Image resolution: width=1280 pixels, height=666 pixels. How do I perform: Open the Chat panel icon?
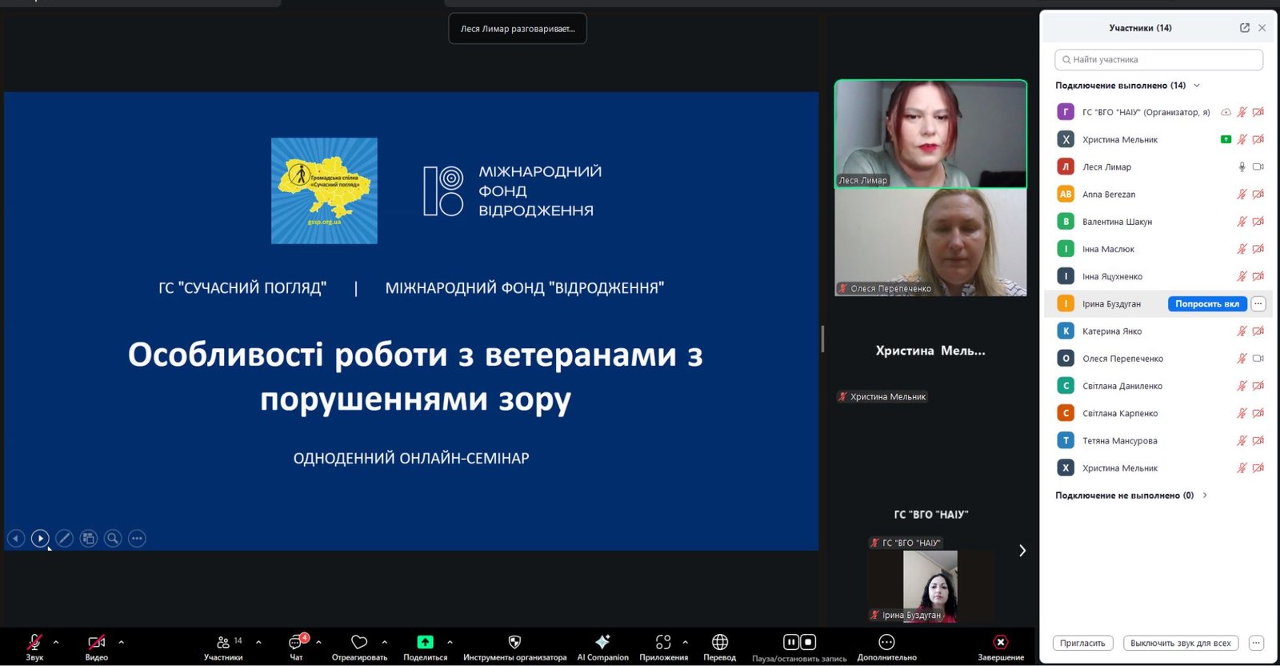tap(296, 643)
